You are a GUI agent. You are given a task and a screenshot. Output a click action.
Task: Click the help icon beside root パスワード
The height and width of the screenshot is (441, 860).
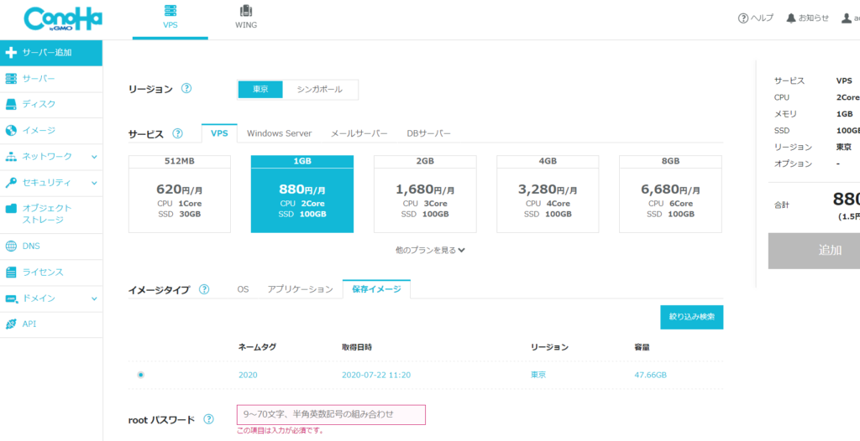pos(208,418)
